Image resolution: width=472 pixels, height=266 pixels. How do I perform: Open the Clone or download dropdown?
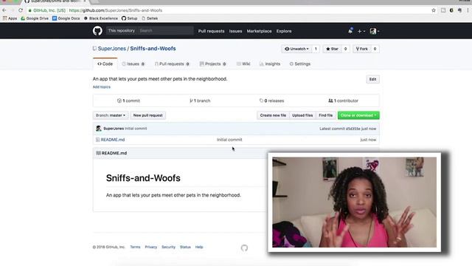click(x=358, y=115)
